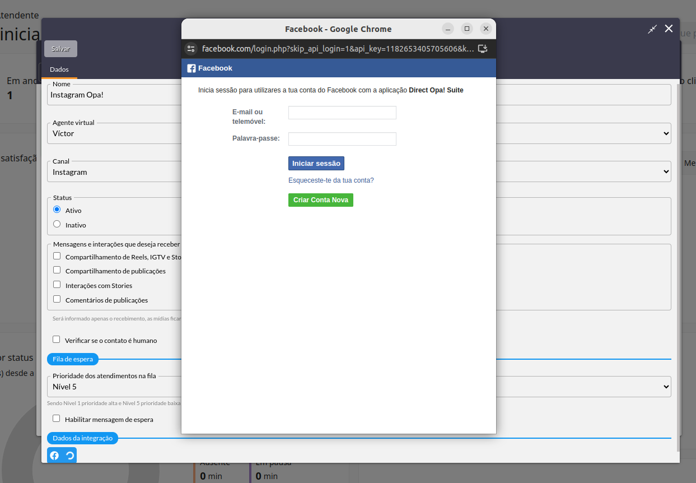
Task: Click the Dados da integração section label
Action: (x=82, y=438)
